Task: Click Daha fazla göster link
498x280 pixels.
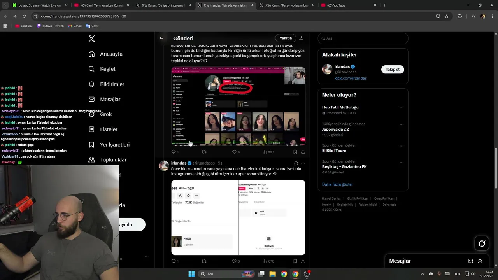Action: (x=337, y=184)
